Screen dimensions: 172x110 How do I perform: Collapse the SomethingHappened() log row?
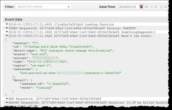tap(7, 32)
